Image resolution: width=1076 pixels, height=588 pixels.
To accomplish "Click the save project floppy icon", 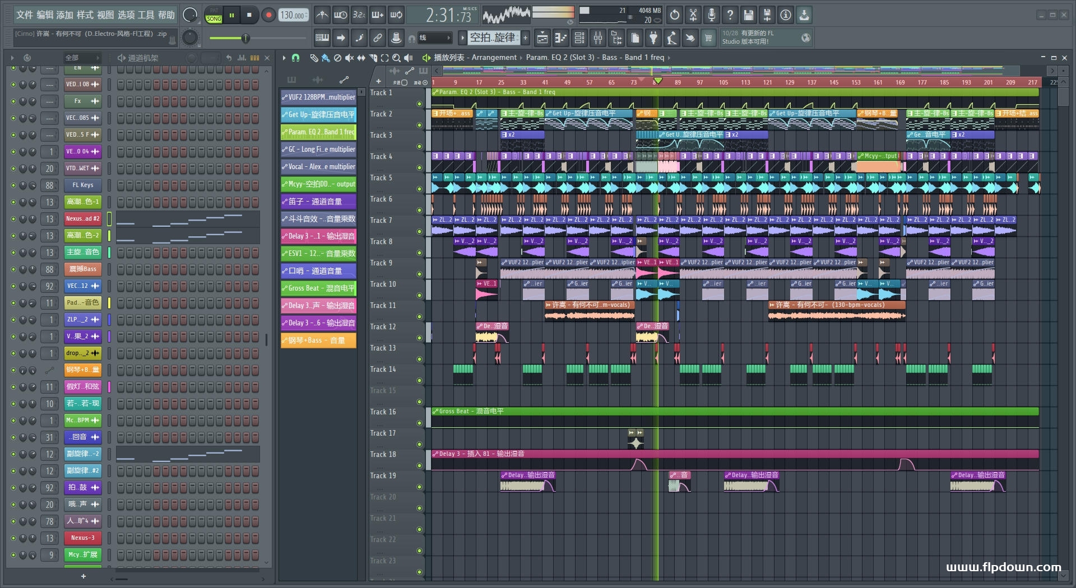I will point(749,15).
